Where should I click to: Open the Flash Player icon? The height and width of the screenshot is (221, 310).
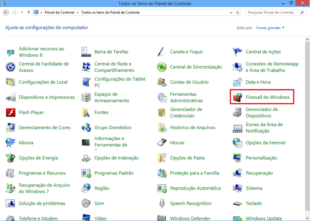[10, 112]
